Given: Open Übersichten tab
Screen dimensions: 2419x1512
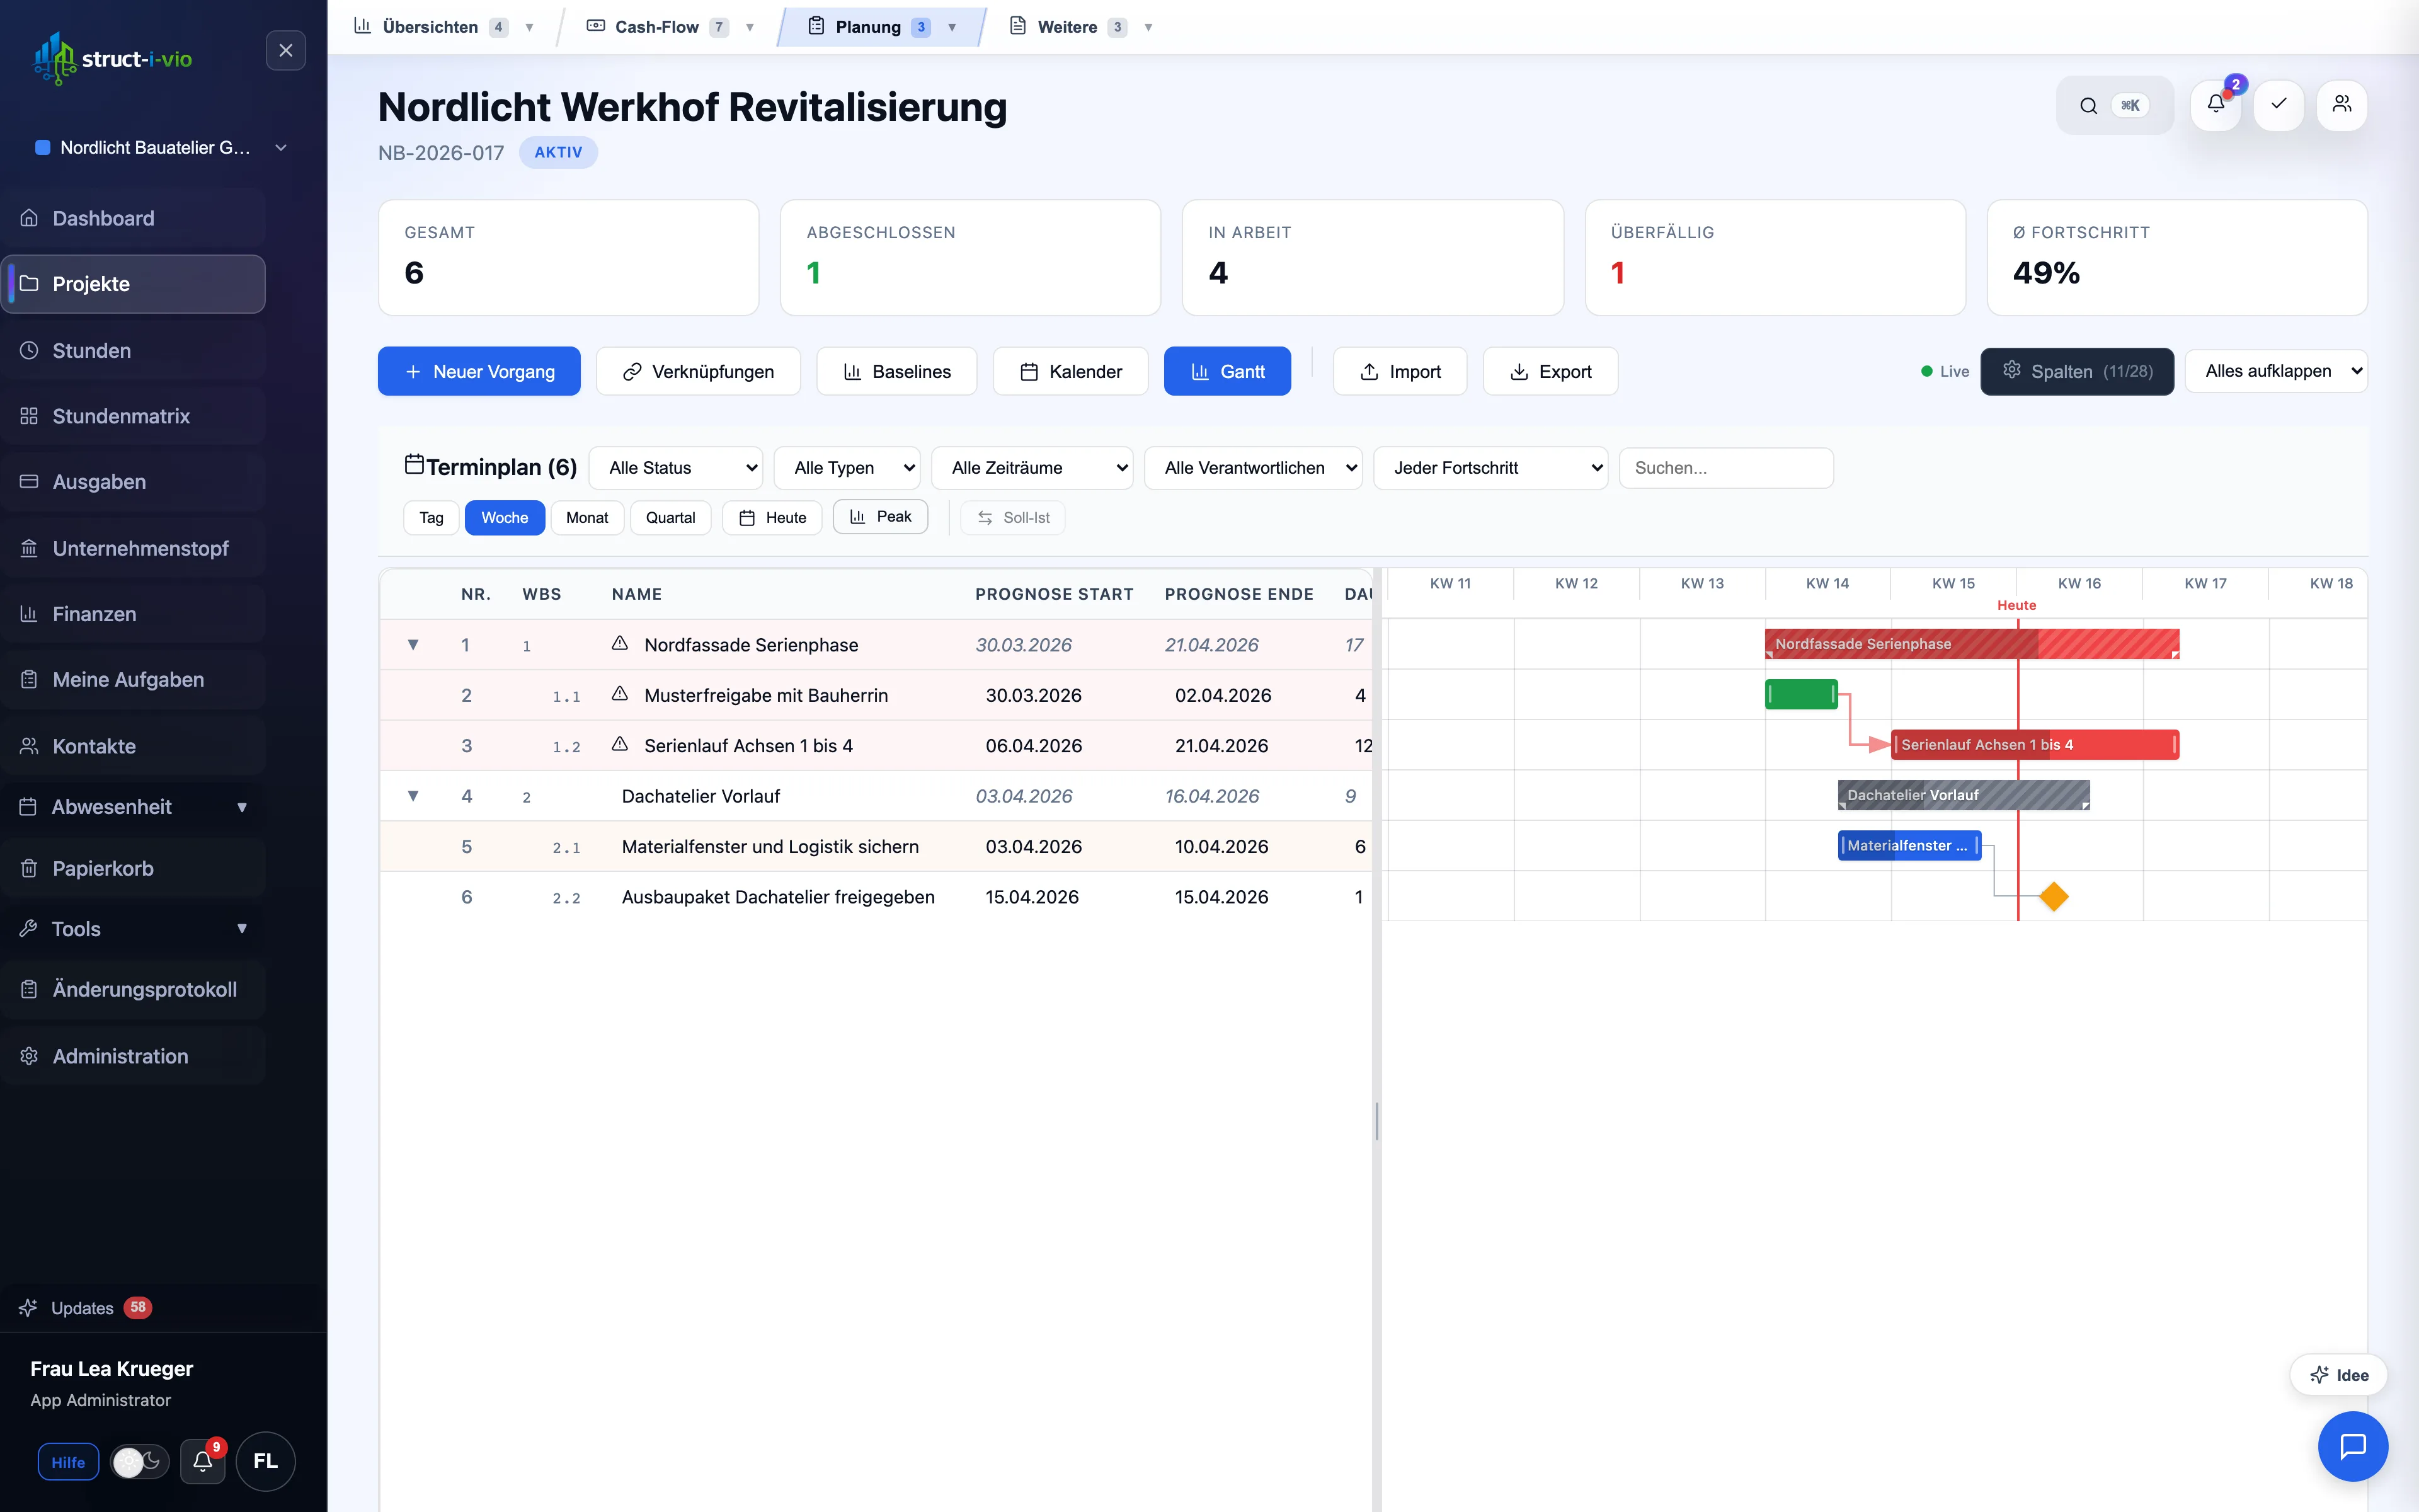Looking at the screenshot, I should pyautogui.click(x=444, y=27).
